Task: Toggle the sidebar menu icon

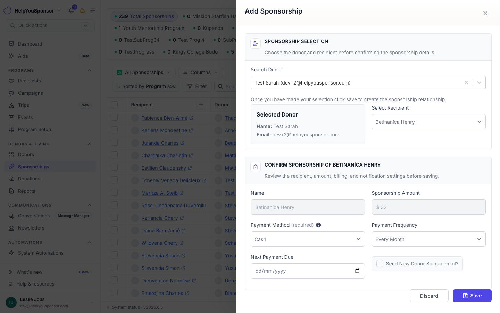Action: tap(93, 10)
